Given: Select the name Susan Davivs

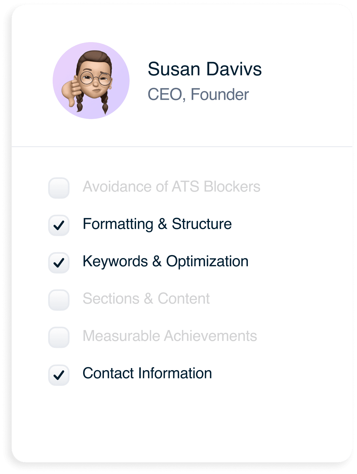Looking at the screenshot, I should tap(205, 70).
